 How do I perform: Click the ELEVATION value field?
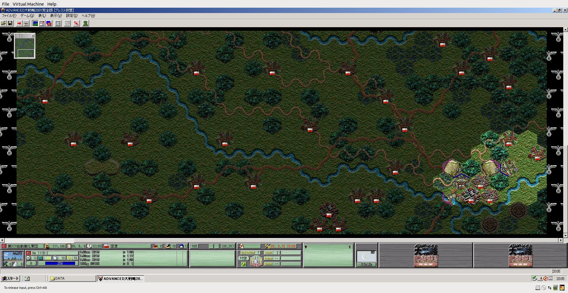pos(250,253)
